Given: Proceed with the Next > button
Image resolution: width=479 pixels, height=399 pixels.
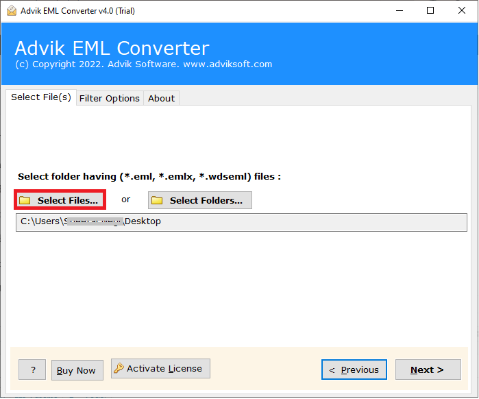Looking at the screenshot, I should (x=427, y=370).
